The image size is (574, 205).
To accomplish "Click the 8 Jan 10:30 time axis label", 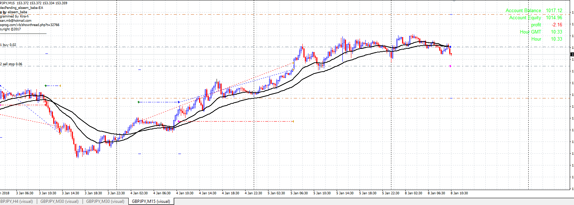I will point(459,193).
